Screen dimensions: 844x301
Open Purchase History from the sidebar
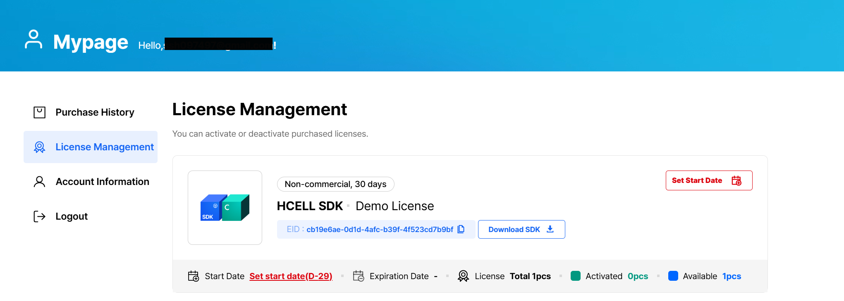[x=91, y=112]
